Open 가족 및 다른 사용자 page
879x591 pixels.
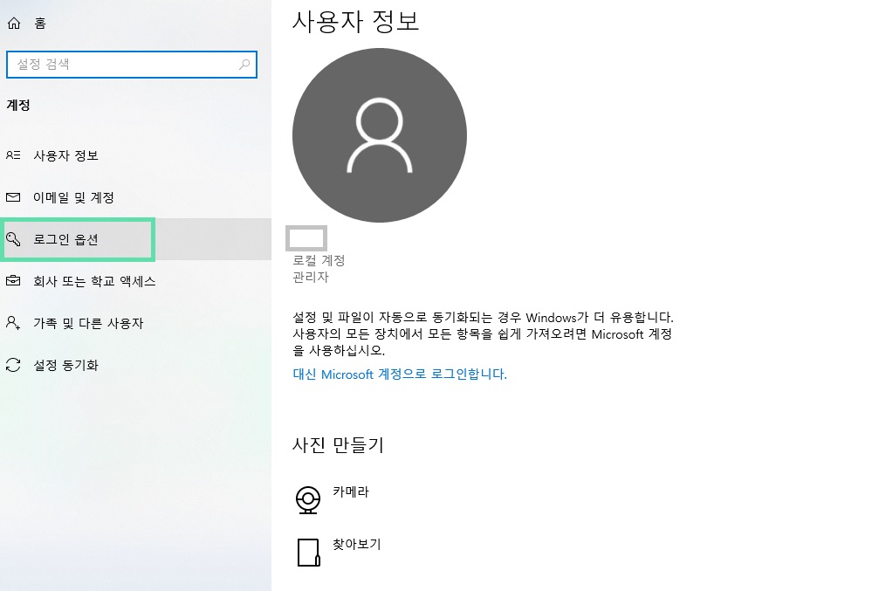click(88, 323)
